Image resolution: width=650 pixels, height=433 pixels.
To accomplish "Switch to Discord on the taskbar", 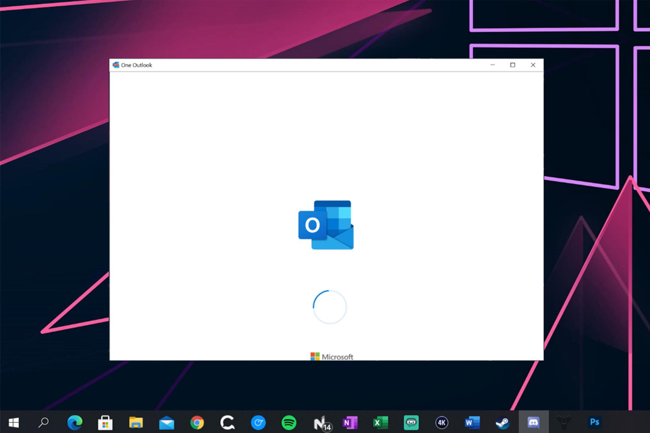I will 534,422.
